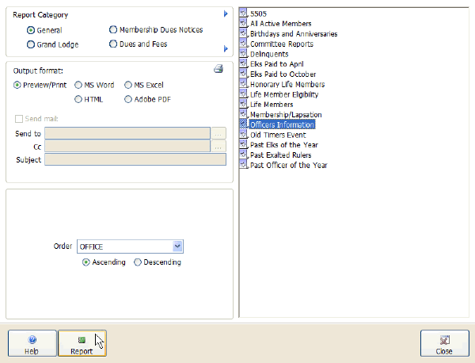This screenshot has width=475, height=363.
Task: Click the icon next to All Active Members
Action: point(244,24)
